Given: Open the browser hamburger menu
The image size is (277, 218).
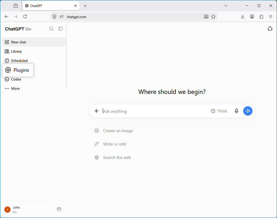Looking at the screenshot, I should [x=270, y=17].
